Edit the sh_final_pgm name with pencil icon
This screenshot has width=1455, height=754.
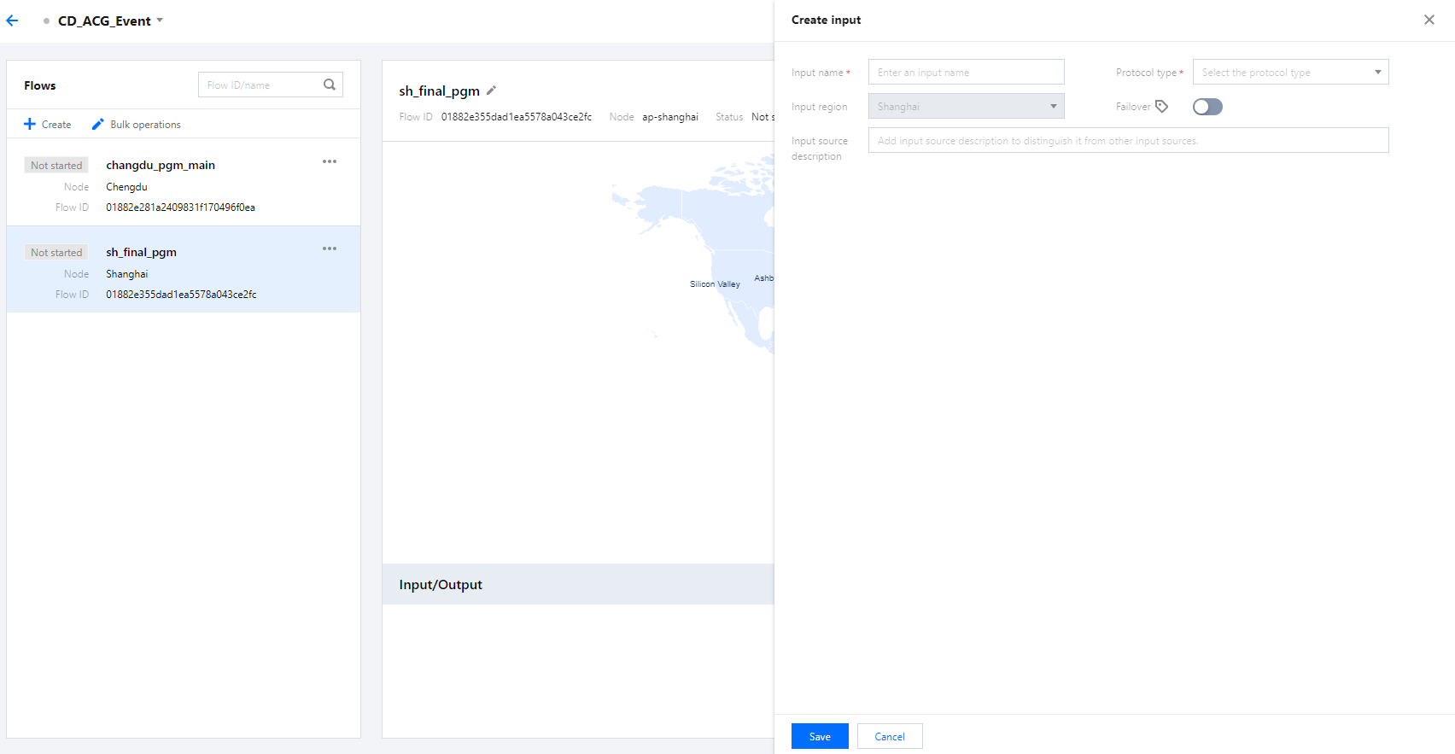pos(491,91)
